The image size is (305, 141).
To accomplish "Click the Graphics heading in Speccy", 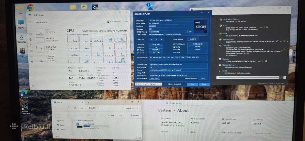I will 227,45.
